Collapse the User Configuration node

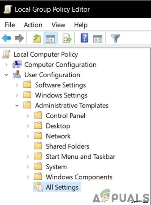pyautogui.click(x=6, y=75)
